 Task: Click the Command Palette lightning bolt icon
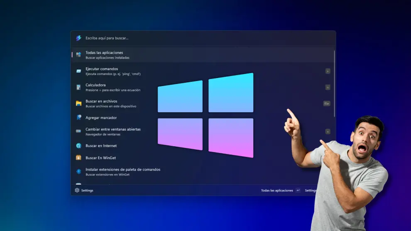coord(78,38)
